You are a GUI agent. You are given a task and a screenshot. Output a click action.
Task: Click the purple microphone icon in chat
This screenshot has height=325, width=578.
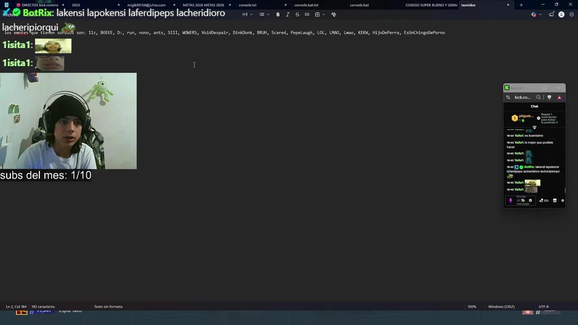511,200
